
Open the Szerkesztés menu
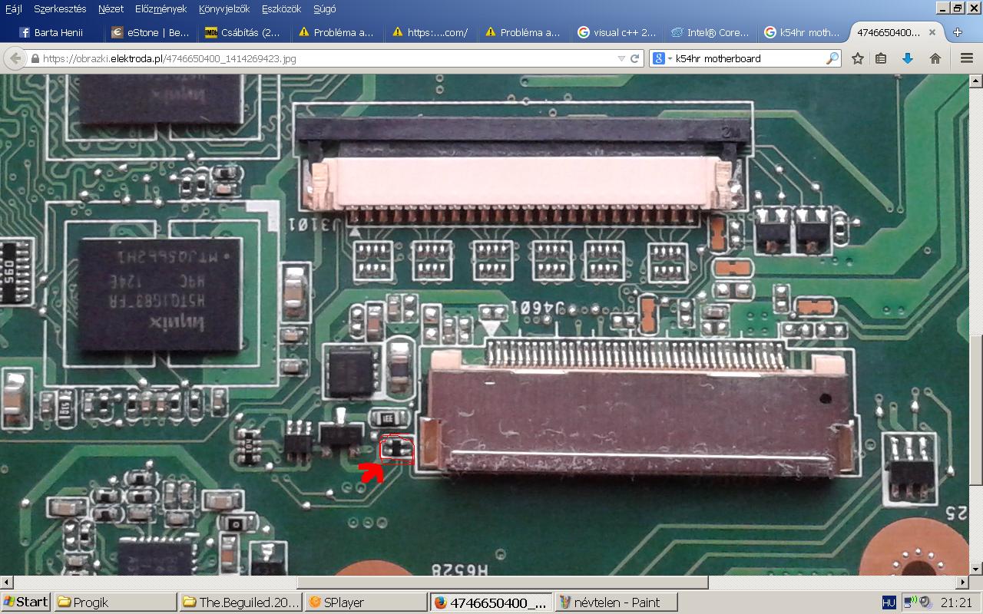click(60, 8)
